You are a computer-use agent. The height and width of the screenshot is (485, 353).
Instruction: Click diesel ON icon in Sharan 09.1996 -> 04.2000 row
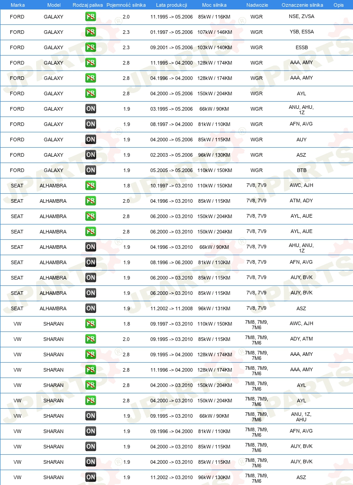(x=91, y=431)
